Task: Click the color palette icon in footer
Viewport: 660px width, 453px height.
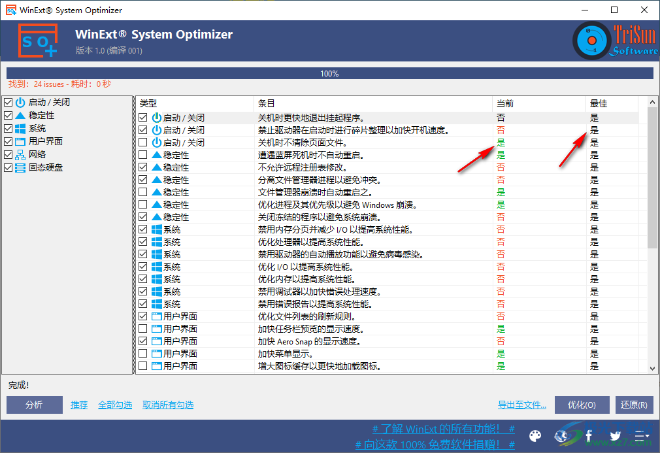Action: 535,435
